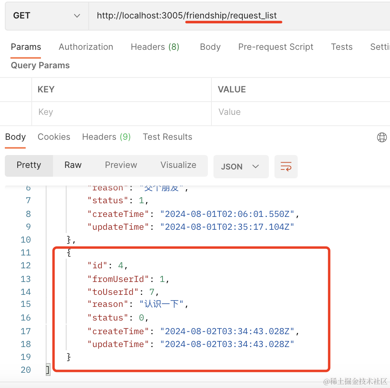
Task: Select the Pretty response view
Action: click(29, 165)
